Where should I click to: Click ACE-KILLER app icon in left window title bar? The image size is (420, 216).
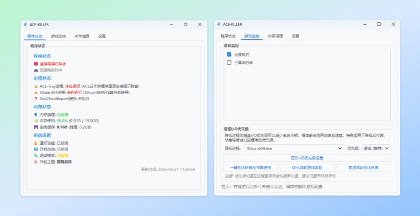tap(25, 24)
